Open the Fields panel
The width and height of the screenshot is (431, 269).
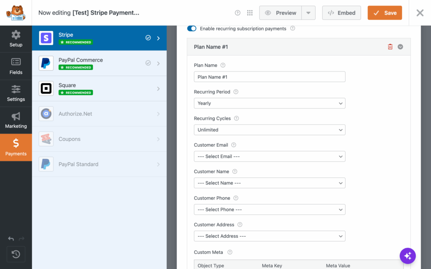(16, 66)
